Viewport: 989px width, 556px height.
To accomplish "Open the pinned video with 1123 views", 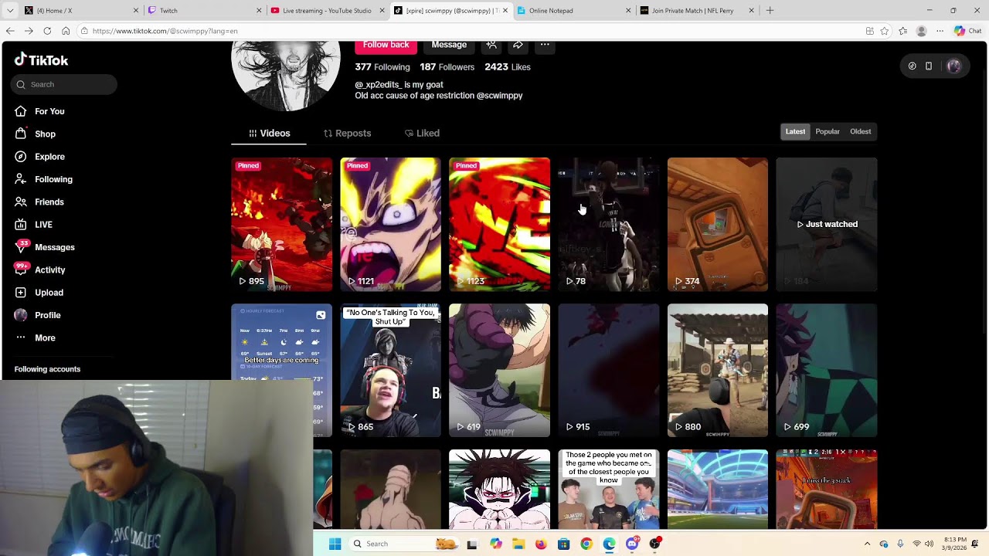I will click(500, 225).
